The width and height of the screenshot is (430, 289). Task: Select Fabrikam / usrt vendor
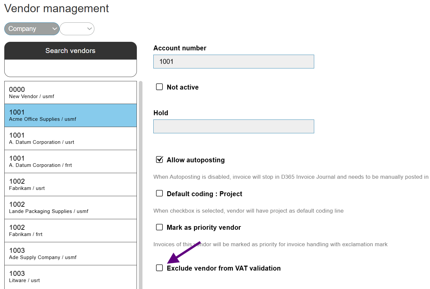click(70, 185)
